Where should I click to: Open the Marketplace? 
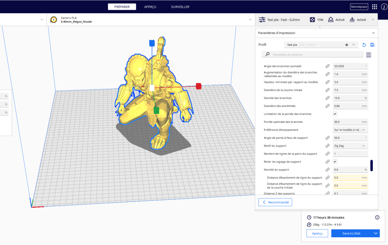pyautogui.click(x=359, y=7)
